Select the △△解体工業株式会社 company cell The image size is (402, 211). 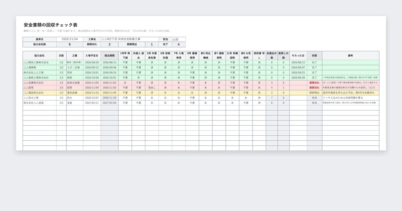point(40,62)
